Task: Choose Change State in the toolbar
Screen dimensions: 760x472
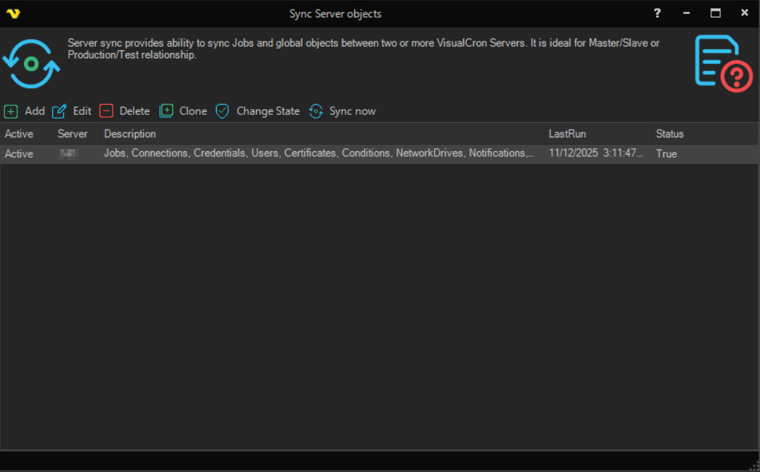Action: coord(268,111)
